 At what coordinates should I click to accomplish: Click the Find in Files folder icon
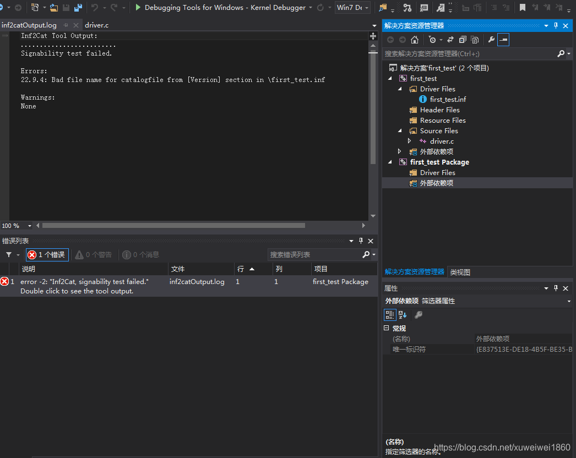point(383,7)
